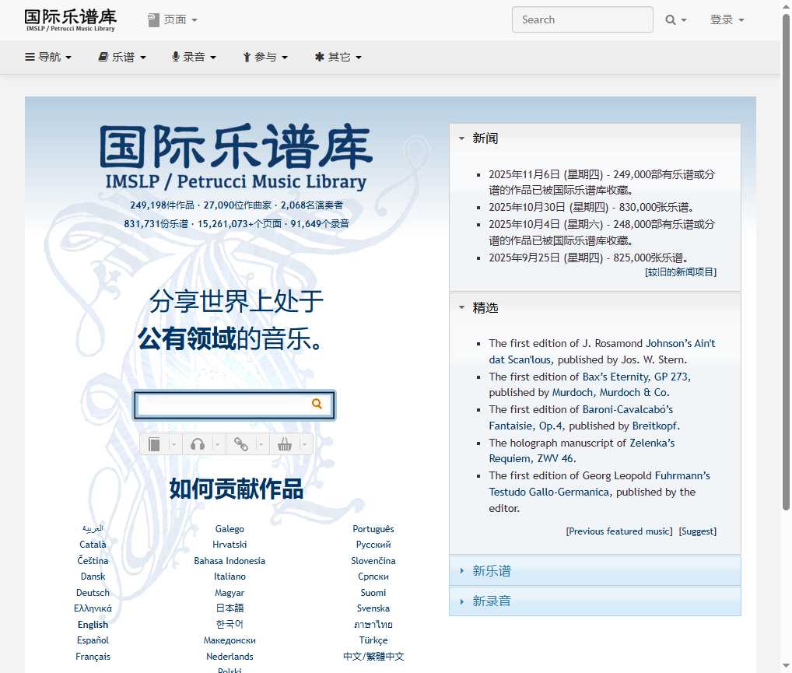Click the IMSLP Petrucci Music Library logo
The image size is (792, 673).
70,19
